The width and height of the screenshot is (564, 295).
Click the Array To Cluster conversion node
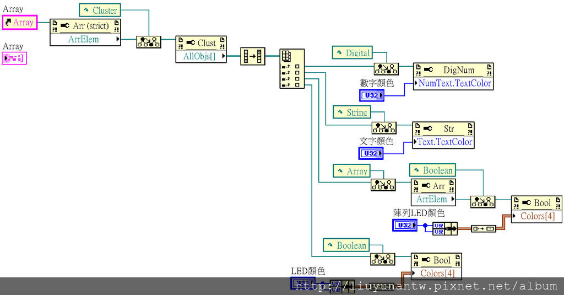252,56
